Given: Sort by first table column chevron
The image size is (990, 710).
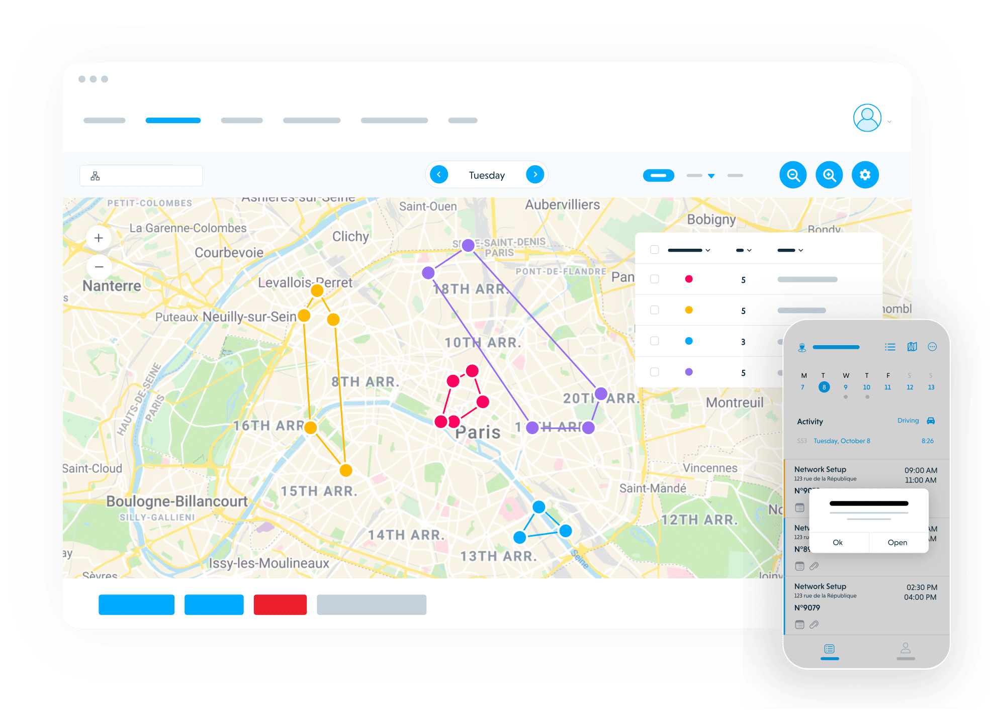Looking at the screenshot, I should point(708,250).
